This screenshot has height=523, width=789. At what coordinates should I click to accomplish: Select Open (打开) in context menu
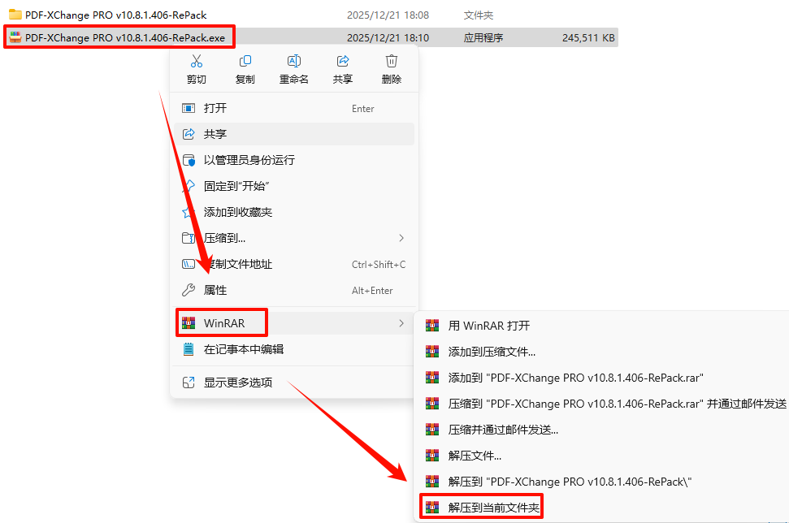(294, 108)
